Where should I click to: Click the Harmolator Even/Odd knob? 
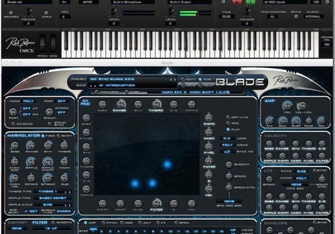click(15, 162)
